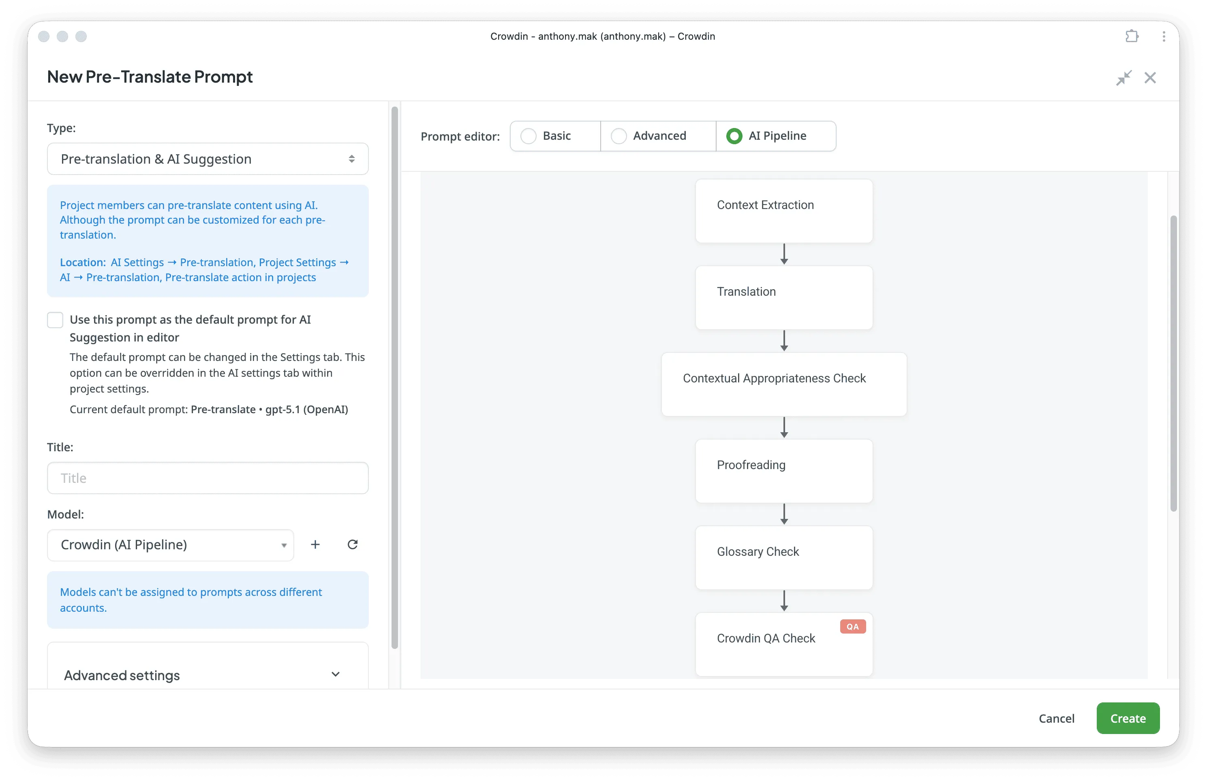Image resolution: width=1207 pixels, height=781 pixels.
Task: Open the Type dropdown
Action: 208,159
